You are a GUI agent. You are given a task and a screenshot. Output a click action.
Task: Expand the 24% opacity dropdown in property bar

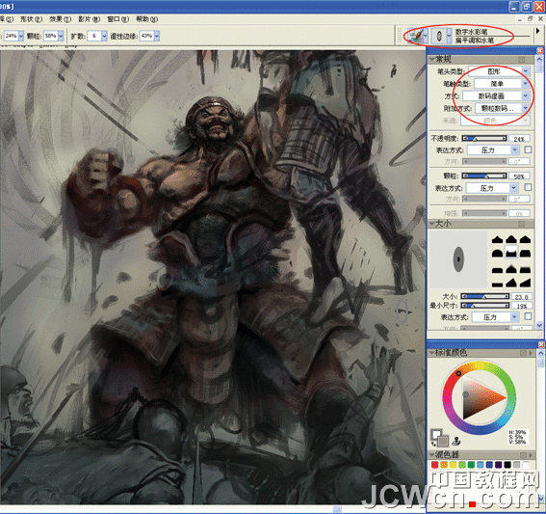coord(21,36)
